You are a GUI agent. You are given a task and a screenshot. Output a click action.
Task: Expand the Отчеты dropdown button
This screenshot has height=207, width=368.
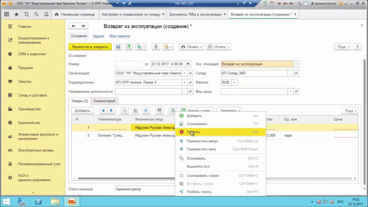click(x=218, y=47)
